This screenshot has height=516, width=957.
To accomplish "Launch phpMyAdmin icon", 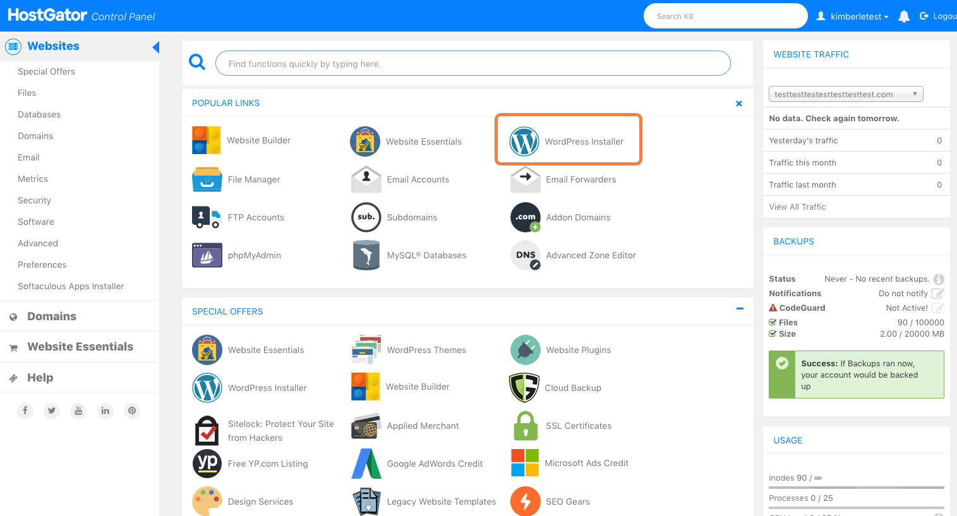I will pos(207,255).
